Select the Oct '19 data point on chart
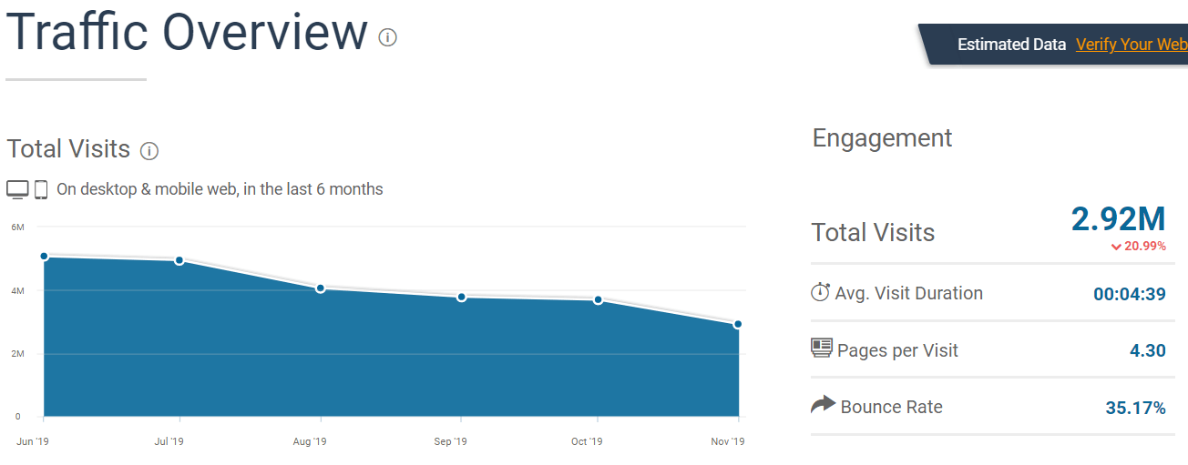The image size is (1188, 465). (x=599, y=299)
